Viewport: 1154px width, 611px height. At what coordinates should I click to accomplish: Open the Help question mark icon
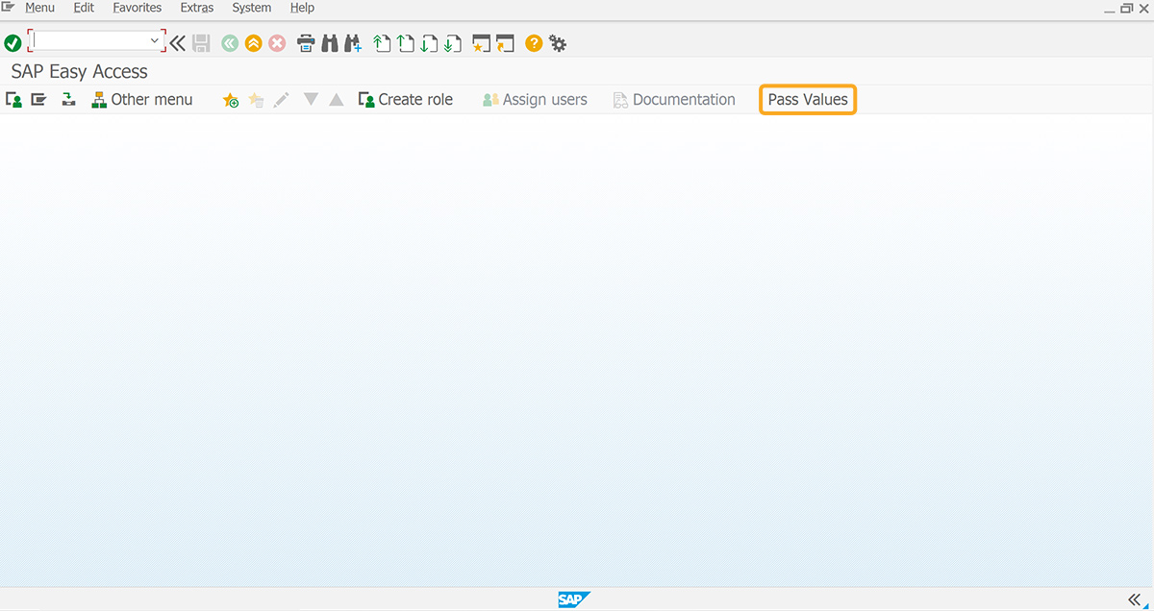pyautogui.click(x=534, y=43)
